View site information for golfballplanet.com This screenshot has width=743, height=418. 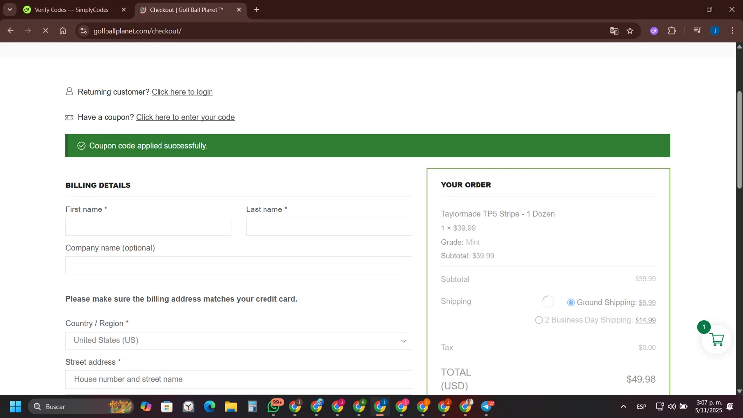click(x=84, y=31)
